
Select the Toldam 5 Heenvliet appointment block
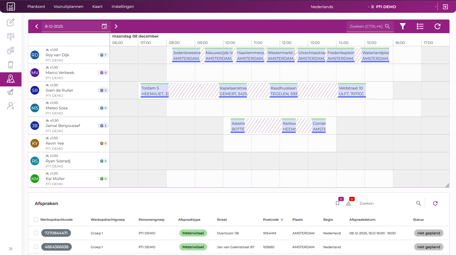click(x=155, y=90)
